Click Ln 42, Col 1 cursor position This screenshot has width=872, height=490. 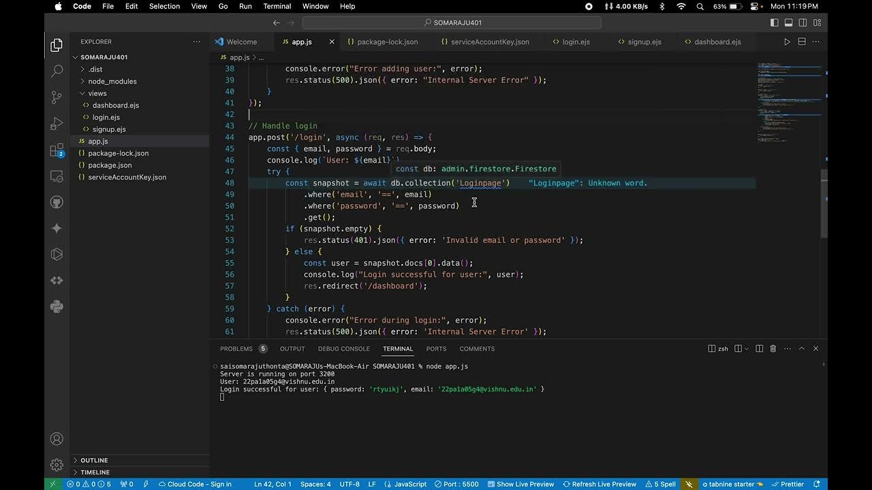click(x=272, y=484)
